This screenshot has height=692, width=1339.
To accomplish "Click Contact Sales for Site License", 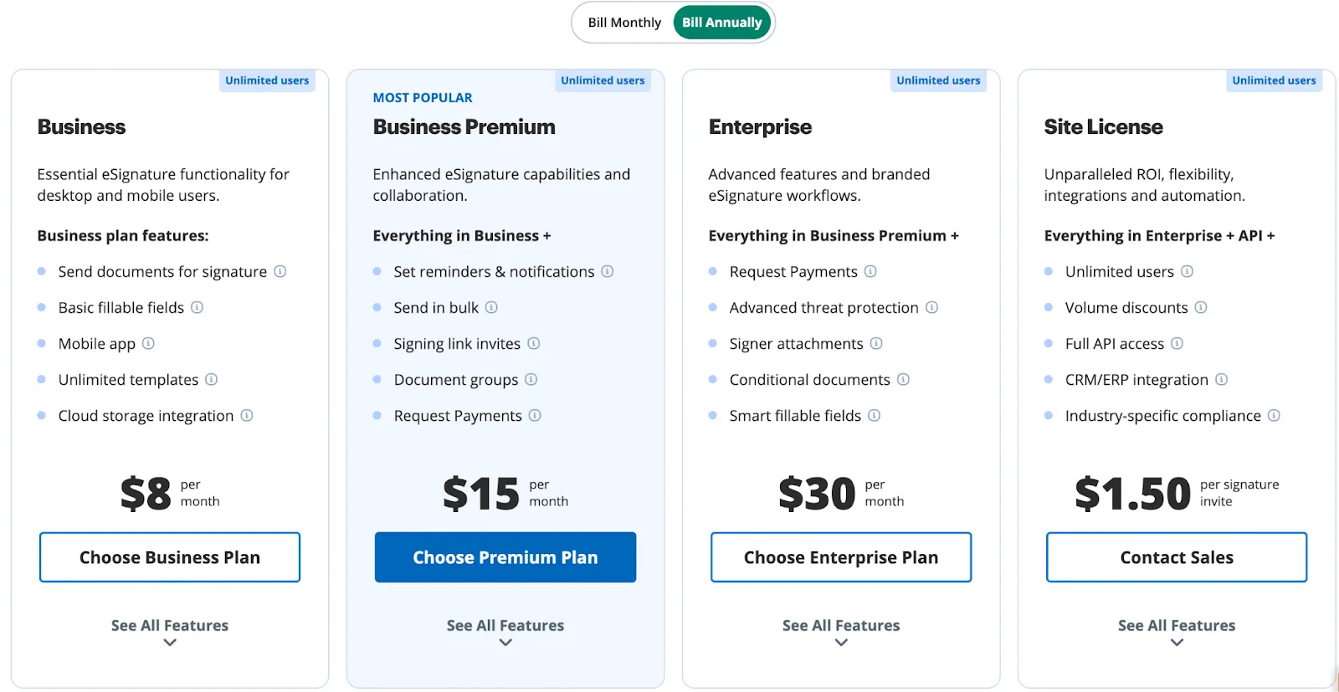I will [x=1176, y=556].
